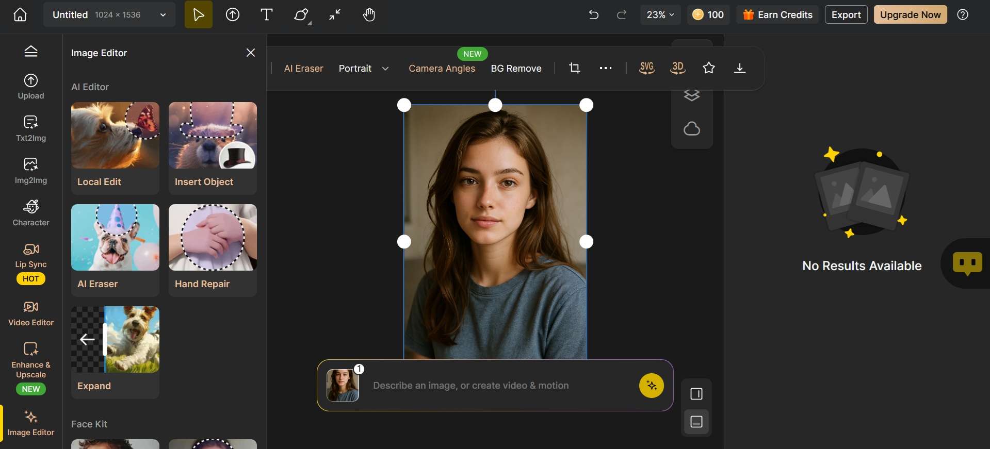Open the help question mark icon
Screen dimensions: 990x449
(x=963, y=14)
